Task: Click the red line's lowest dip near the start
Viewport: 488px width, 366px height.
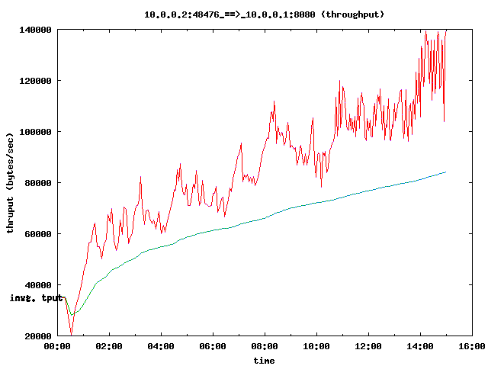Action: tap(71, 333)
